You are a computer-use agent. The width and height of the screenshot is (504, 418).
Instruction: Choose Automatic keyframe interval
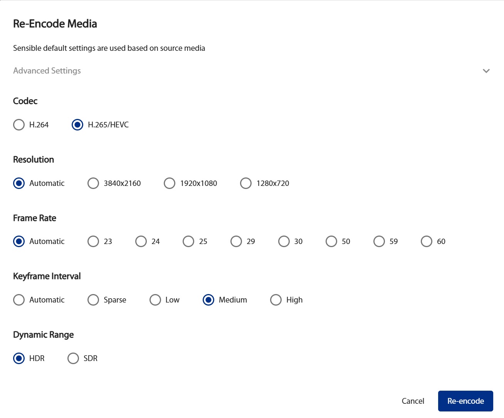tap(19, 300)
